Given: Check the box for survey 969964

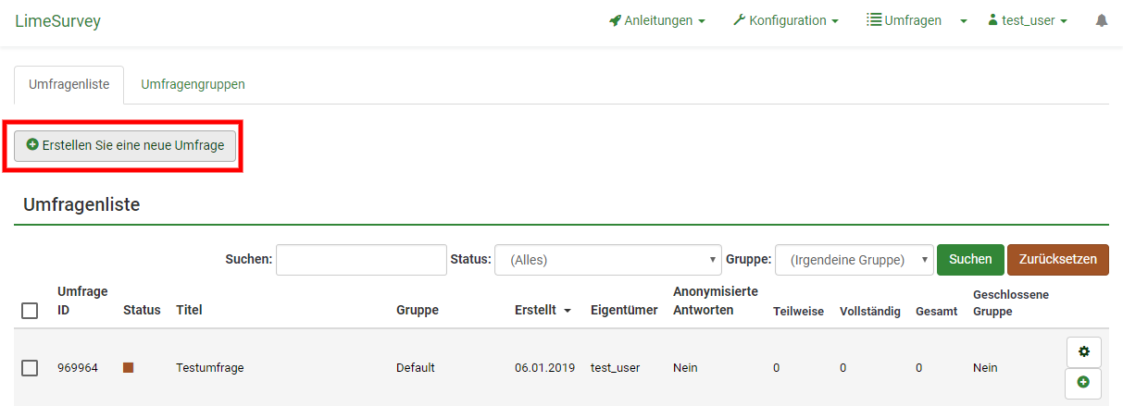Looking at the screenshot, I should [x=30, y=368].
